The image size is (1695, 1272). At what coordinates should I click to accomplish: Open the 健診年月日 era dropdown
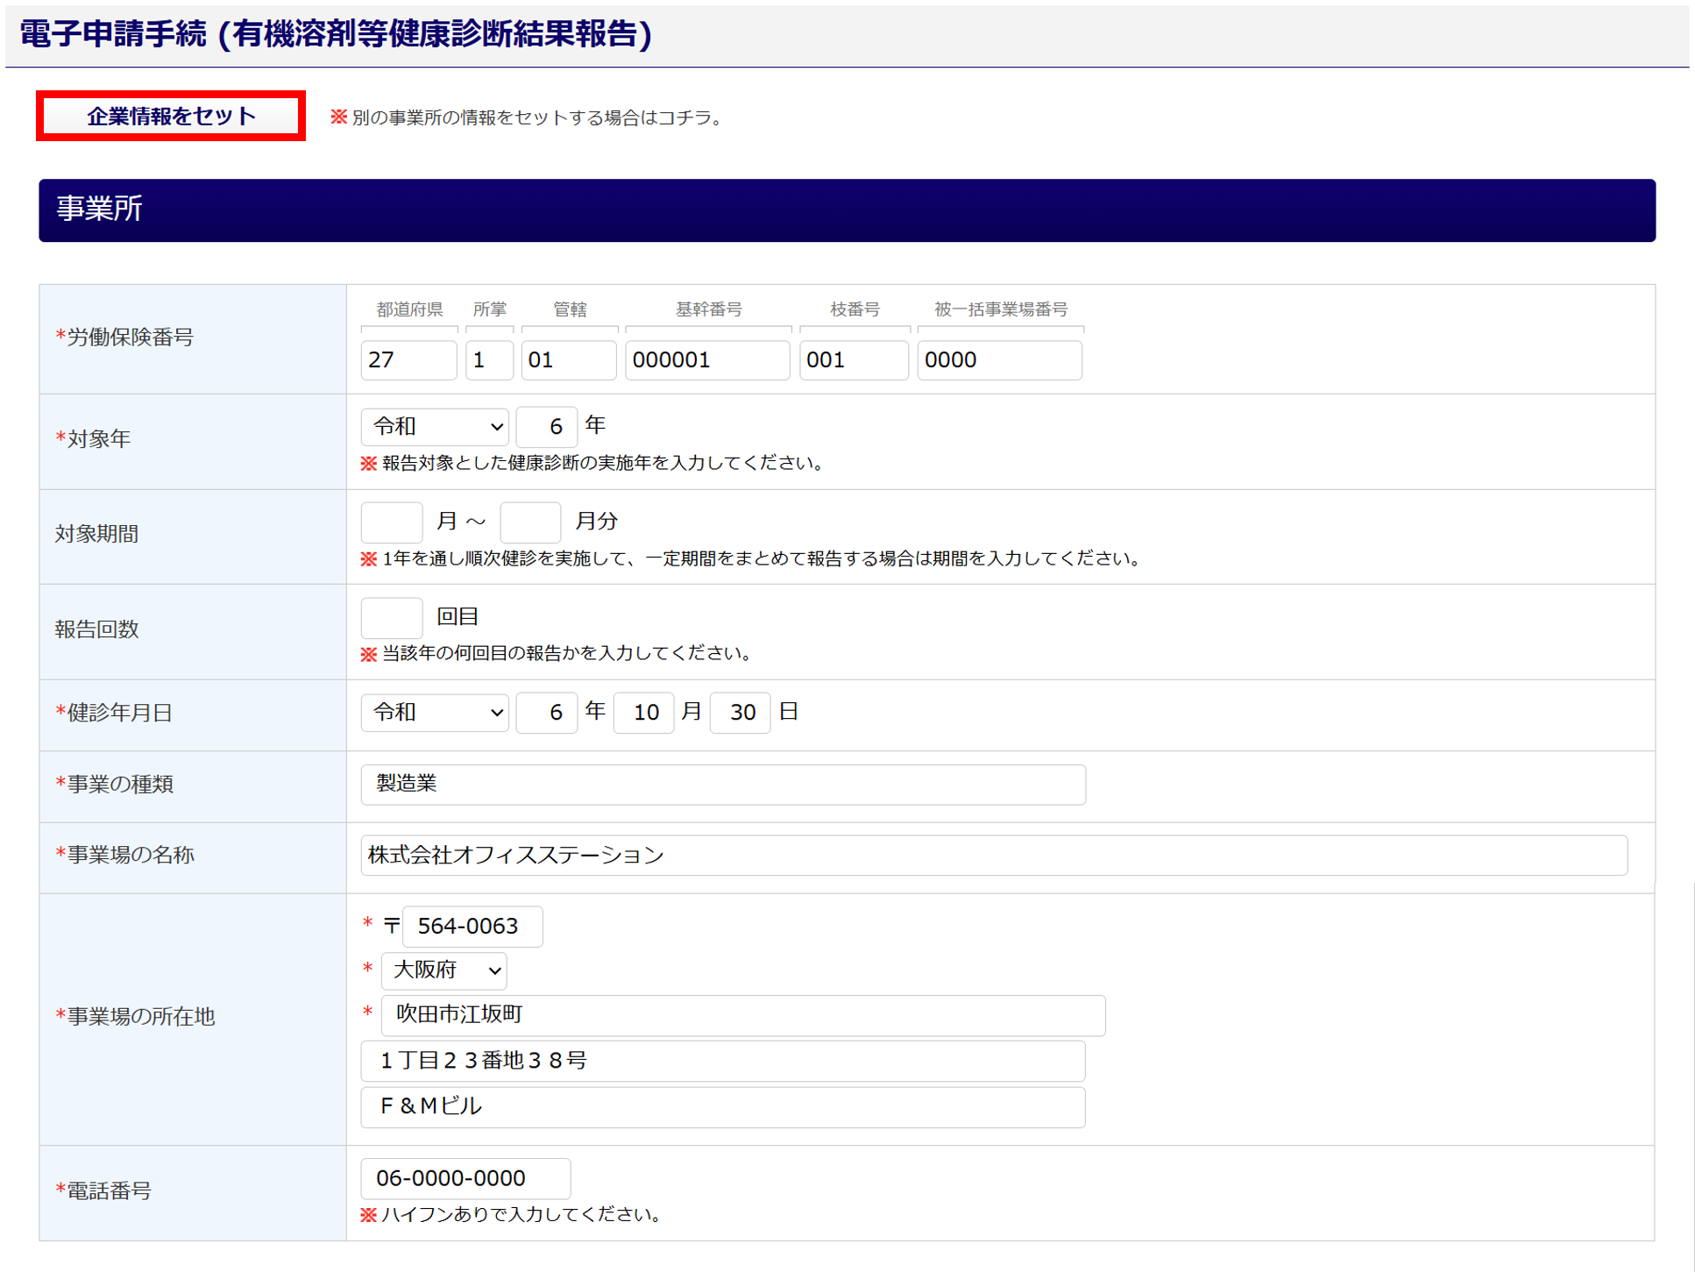coord(435,713)
